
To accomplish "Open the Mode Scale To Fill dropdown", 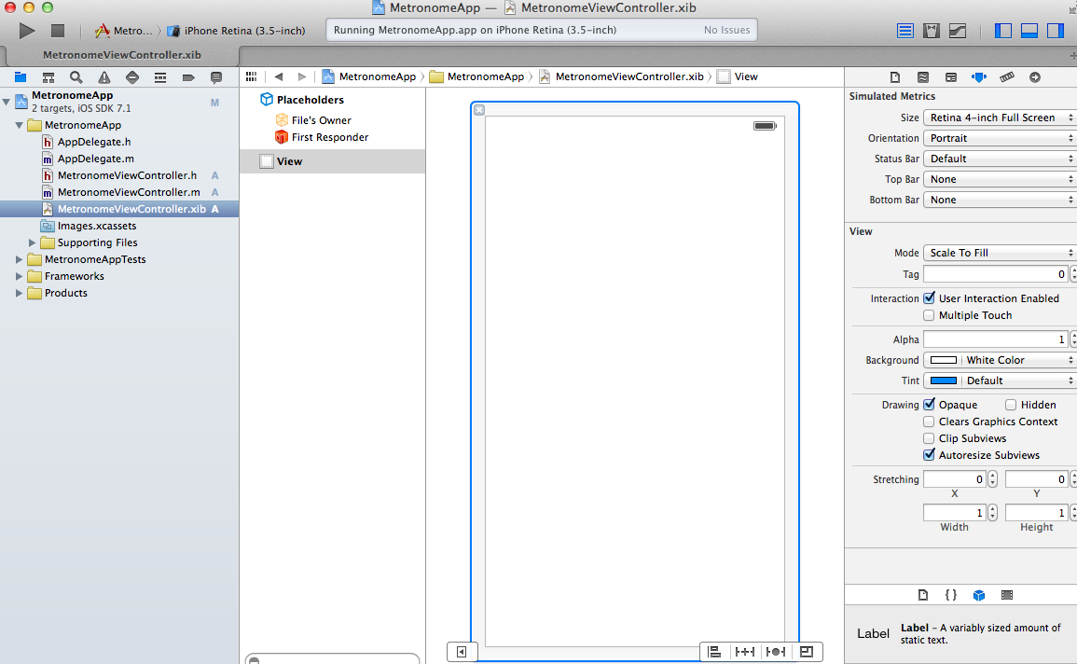I will click(x=1000, y=253).
